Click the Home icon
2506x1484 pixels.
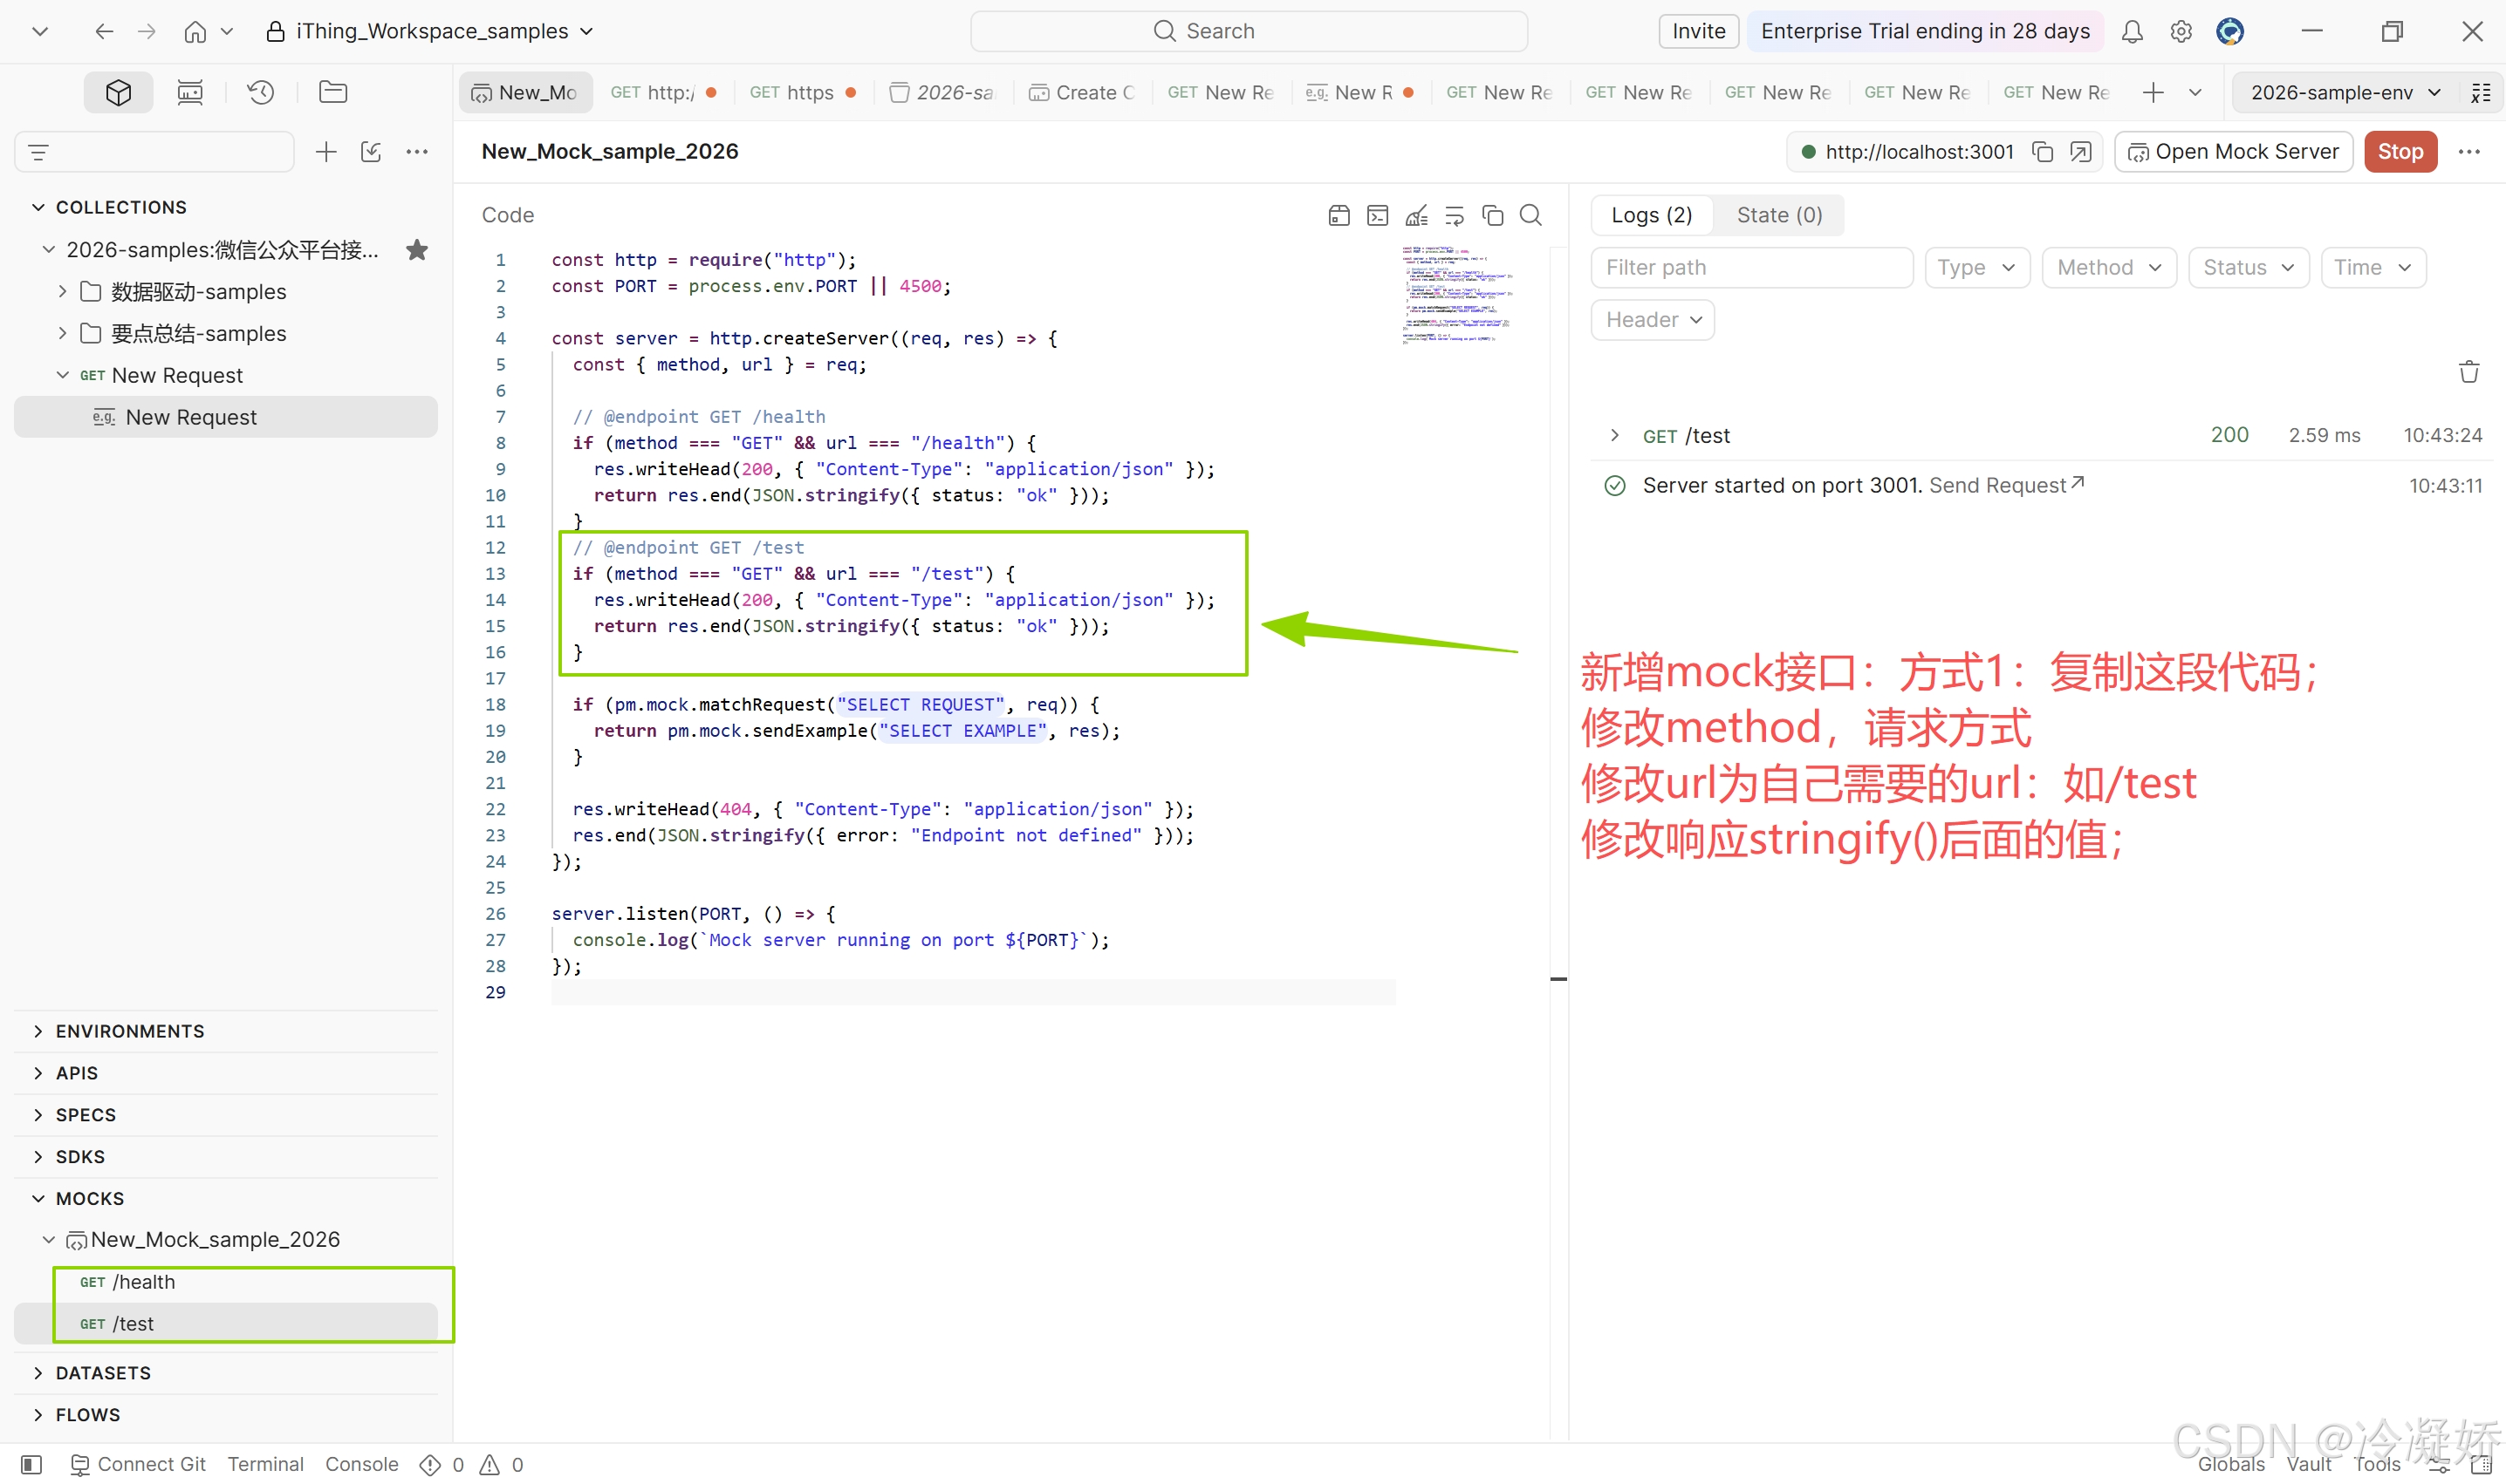pos(195,32)
